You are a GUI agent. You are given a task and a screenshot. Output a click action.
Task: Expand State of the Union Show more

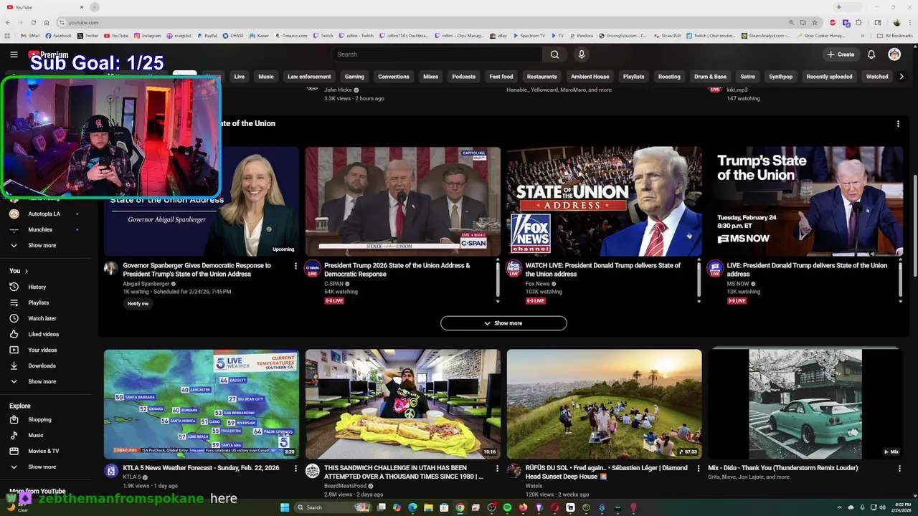[503, 323]
